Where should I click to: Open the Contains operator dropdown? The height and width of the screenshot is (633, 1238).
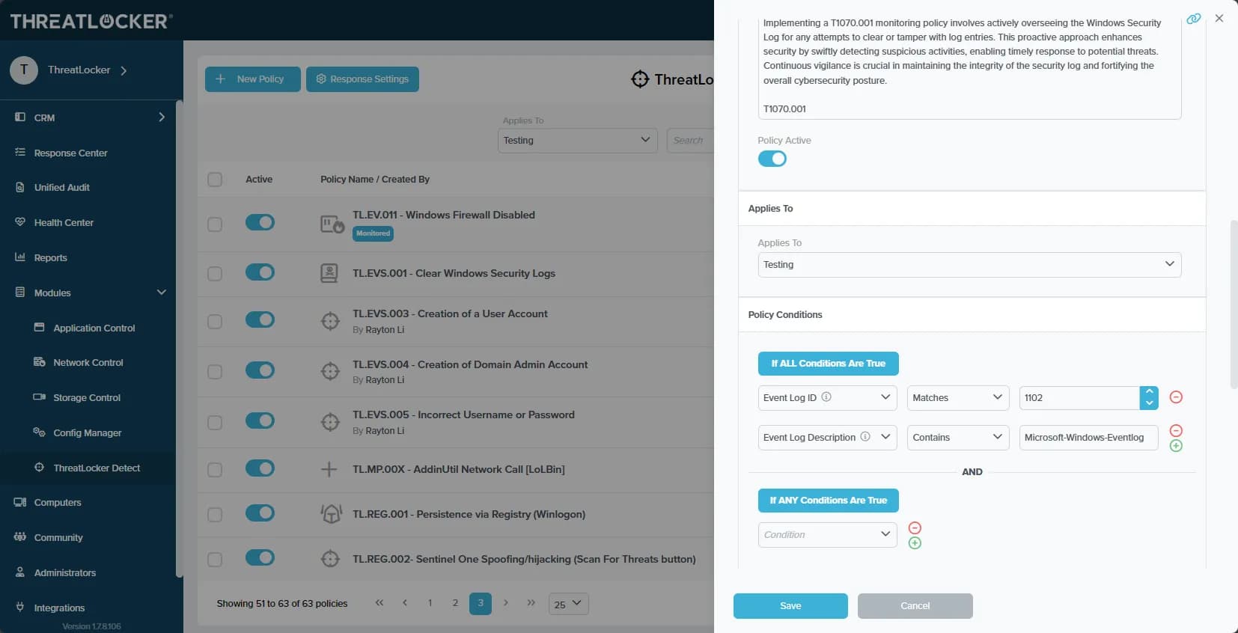pos(957,438)
